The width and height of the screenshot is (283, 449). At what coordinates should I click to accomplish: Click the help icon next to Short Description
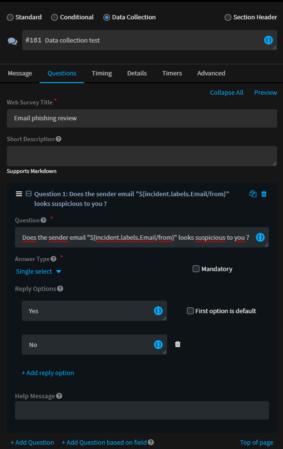coord(58,139)
